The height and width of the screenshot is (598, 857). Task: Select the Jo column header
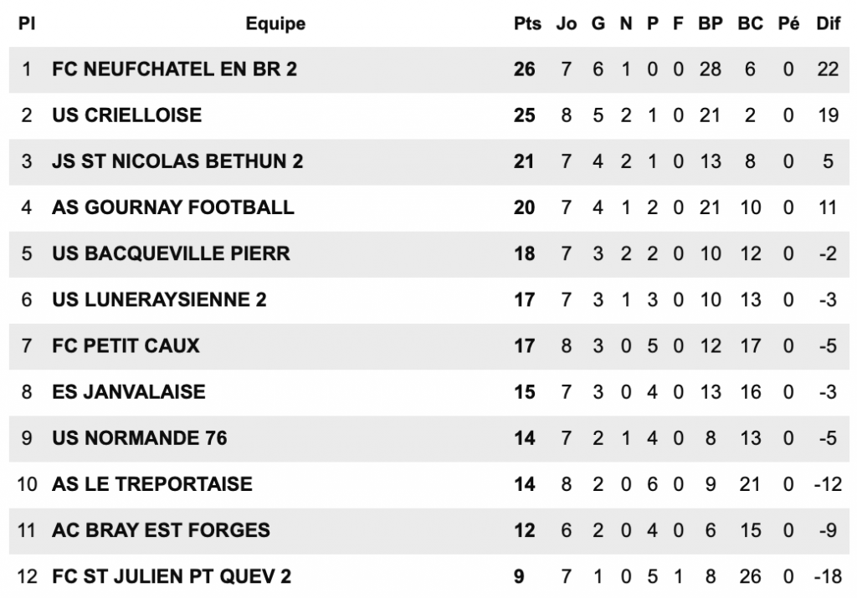click(x=567, y=23)
